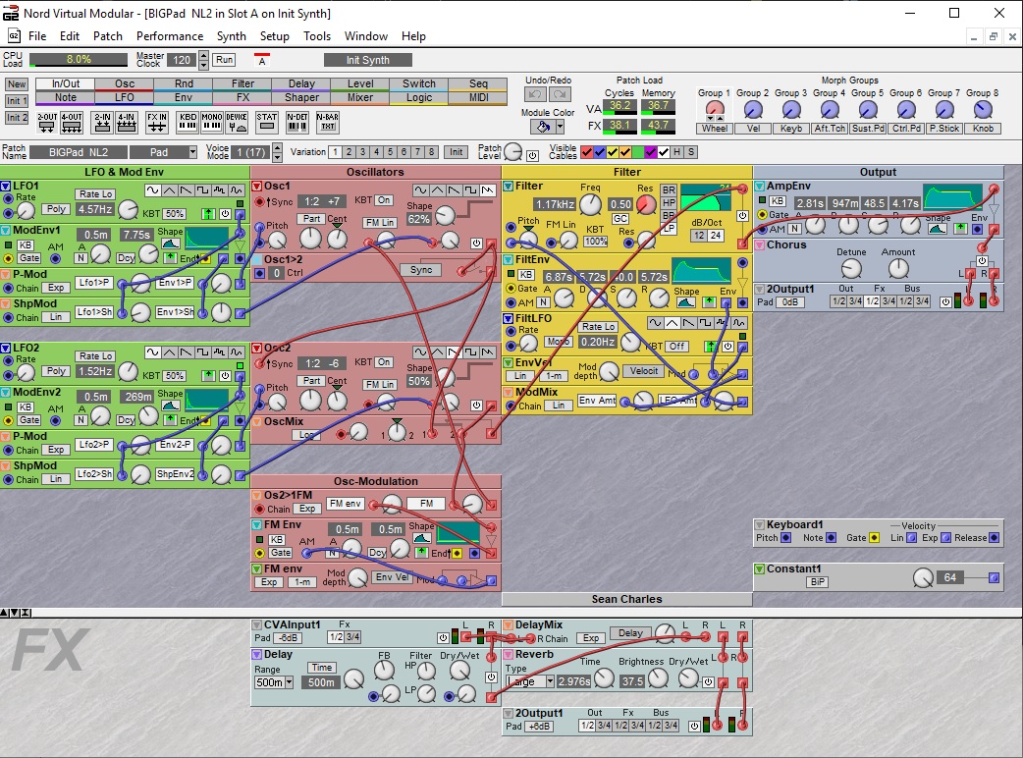Click the Init Synth name display
This screenshot has width=1023, height=758.
[x=368, y=60]
